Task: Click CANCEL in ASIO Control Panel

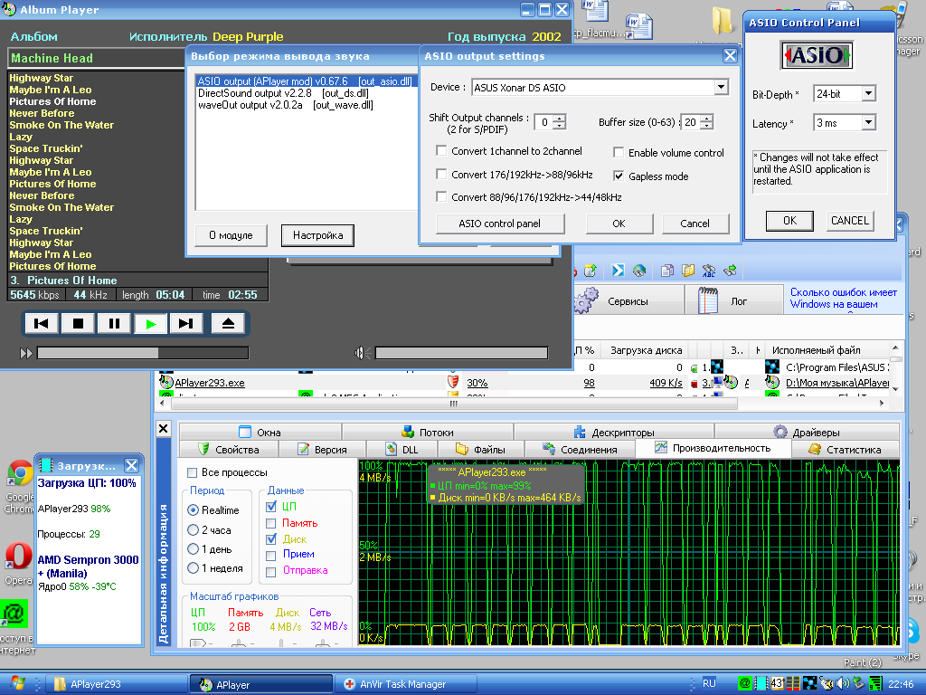Action: tap(850, 221)
